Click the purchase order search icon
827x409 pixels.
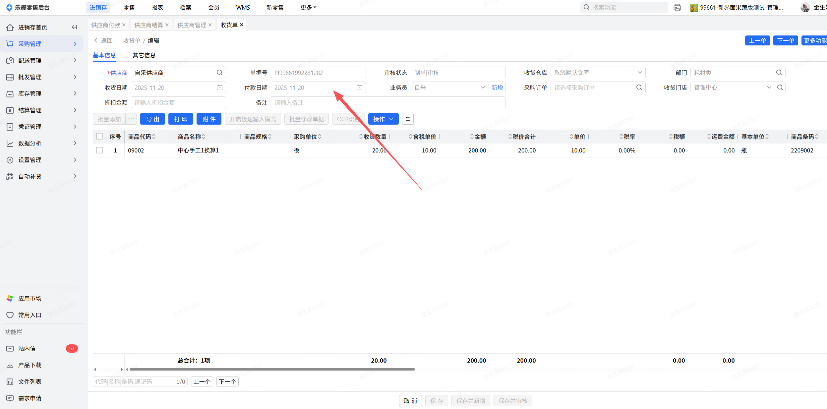click(639, 88)
